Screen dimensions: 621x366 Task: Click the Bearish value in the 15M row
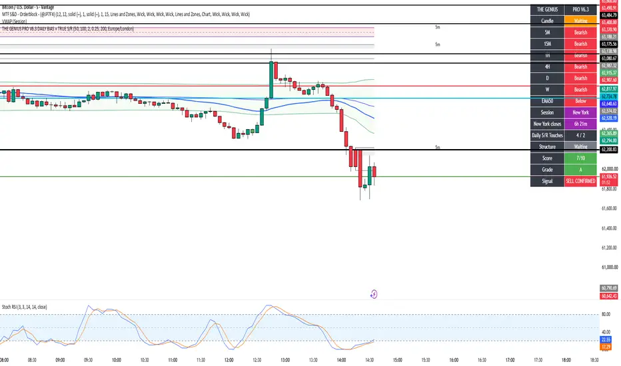click(x=580, y=44)
